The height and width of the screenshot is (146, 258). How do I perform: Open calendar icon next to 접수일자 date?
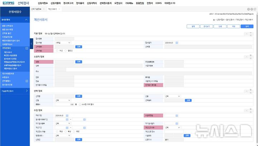click(x=177, y=43)
